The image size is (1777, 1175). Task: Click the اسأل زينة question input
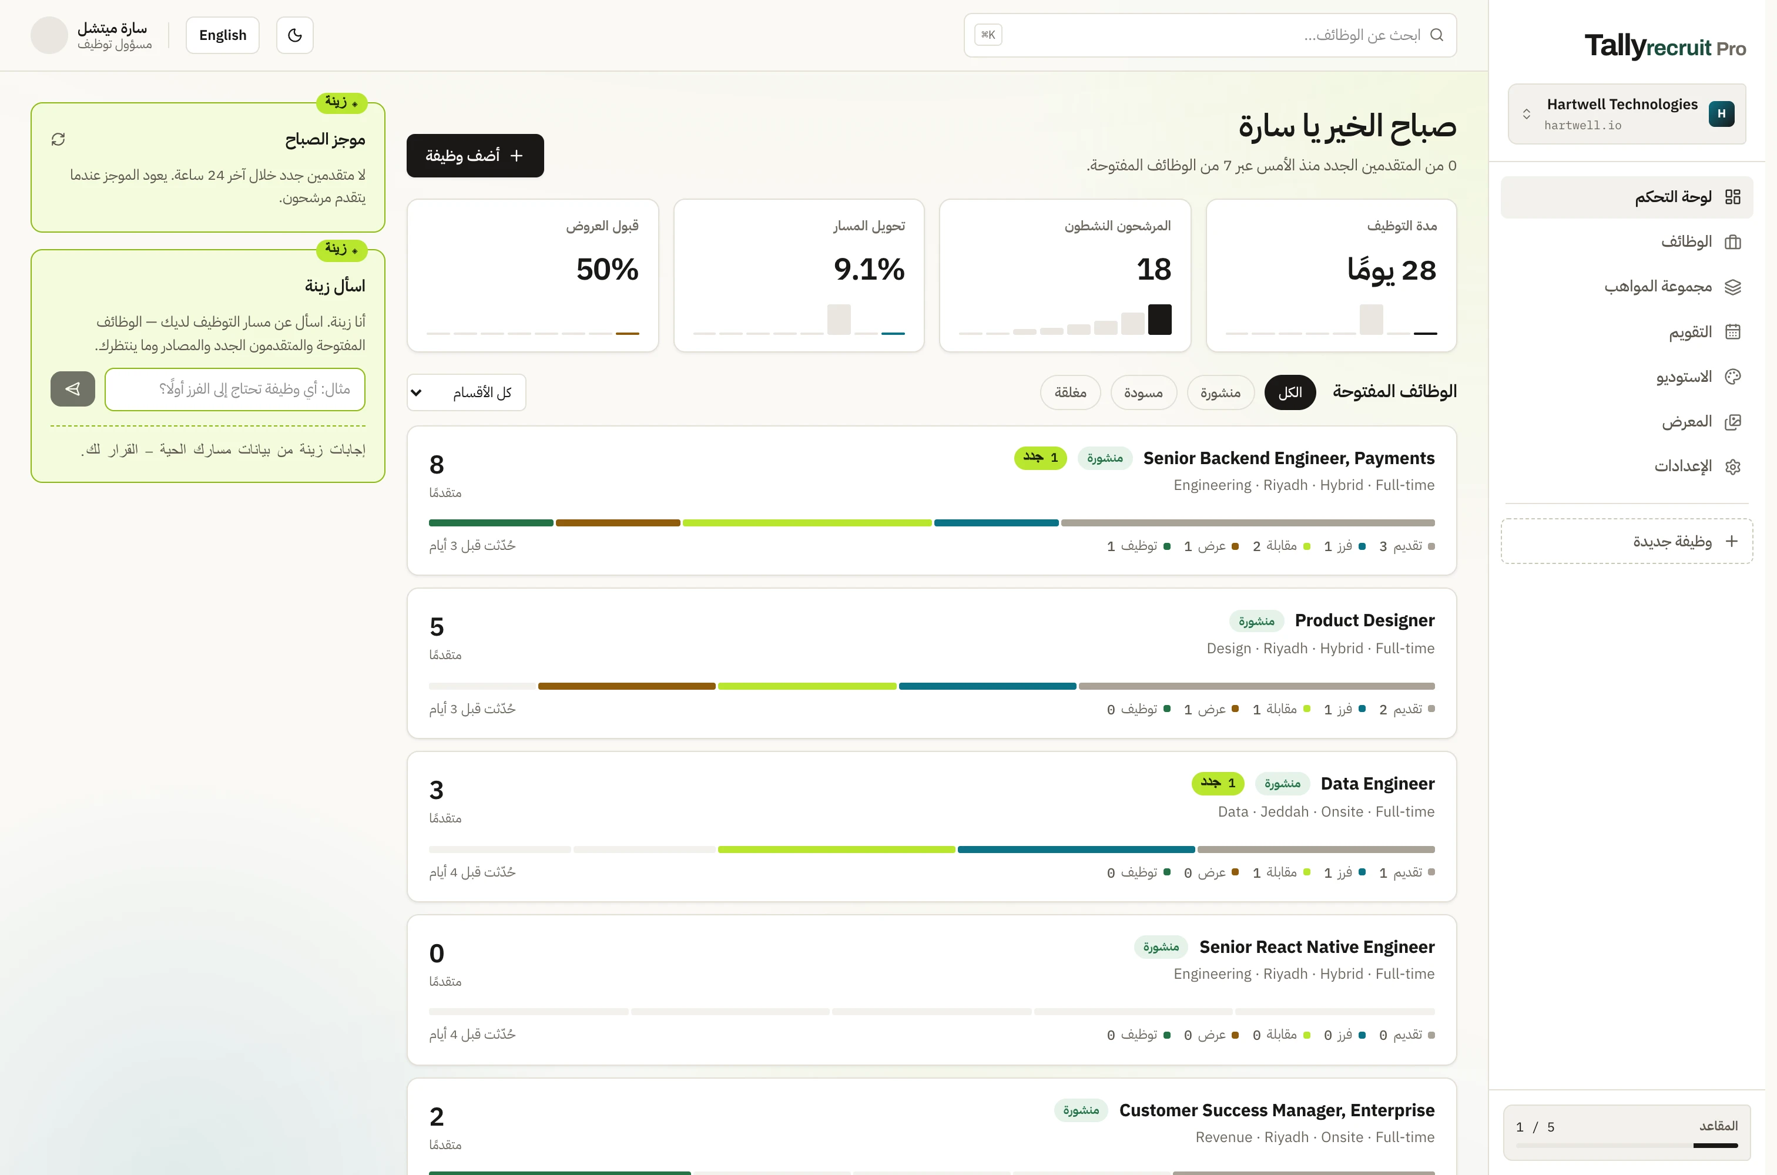point(235,389)
